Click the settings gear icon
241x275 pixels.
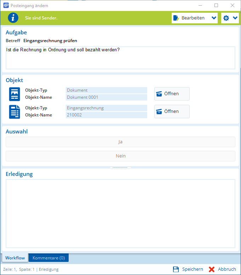coord(226,18)
